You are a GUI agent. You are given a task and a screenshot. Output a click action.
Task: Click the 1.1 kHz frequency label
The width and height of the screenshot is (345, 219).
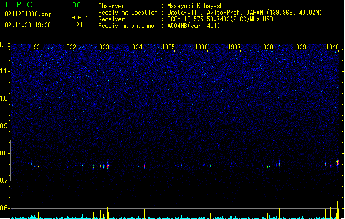coord(5,71)
